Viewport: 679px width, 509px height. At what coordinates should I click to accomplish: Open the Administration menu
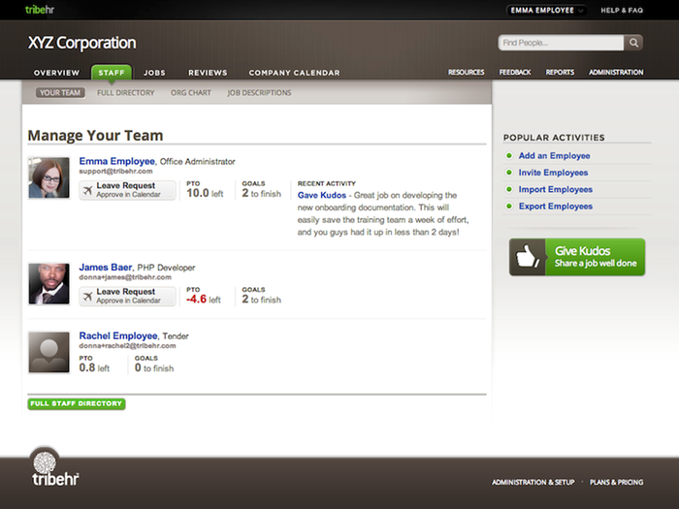(x=616, y=73)
